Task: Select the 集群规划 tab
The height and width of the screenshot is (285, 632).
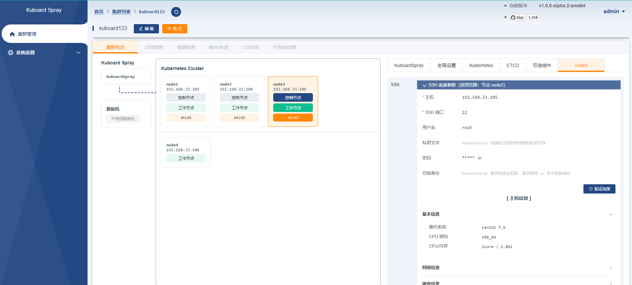Action: [x=115, y=47]
